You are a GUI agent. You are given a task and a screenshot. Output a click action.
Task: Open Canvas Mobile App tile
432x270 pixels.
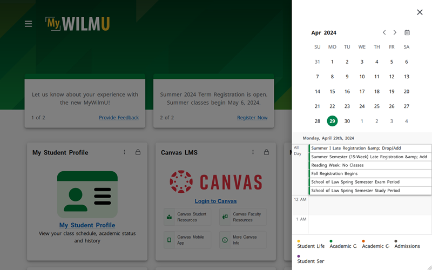tap(187, 240)
